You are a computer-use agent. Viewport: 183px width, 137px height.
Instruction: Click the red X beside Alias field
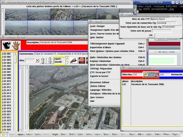[x=37, y=61]
